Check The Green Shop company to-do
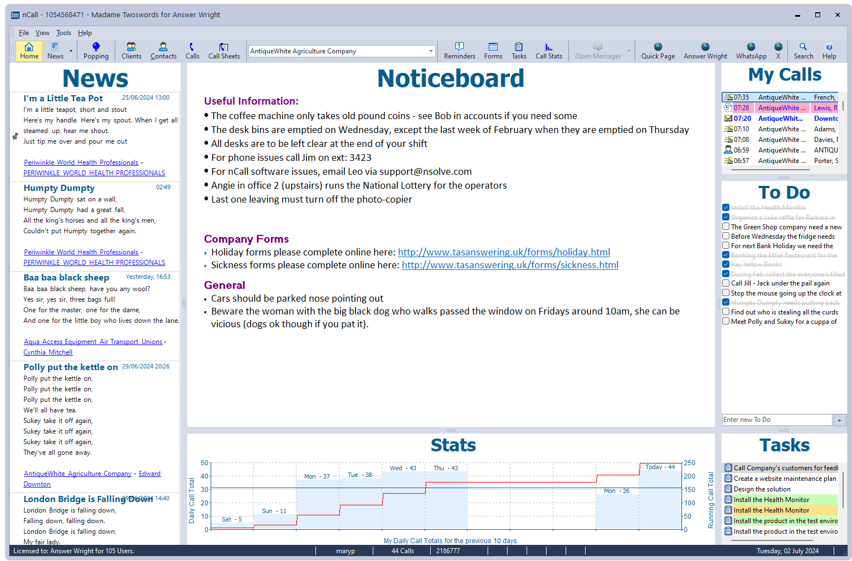852x561 pixels. coord(726,227)
